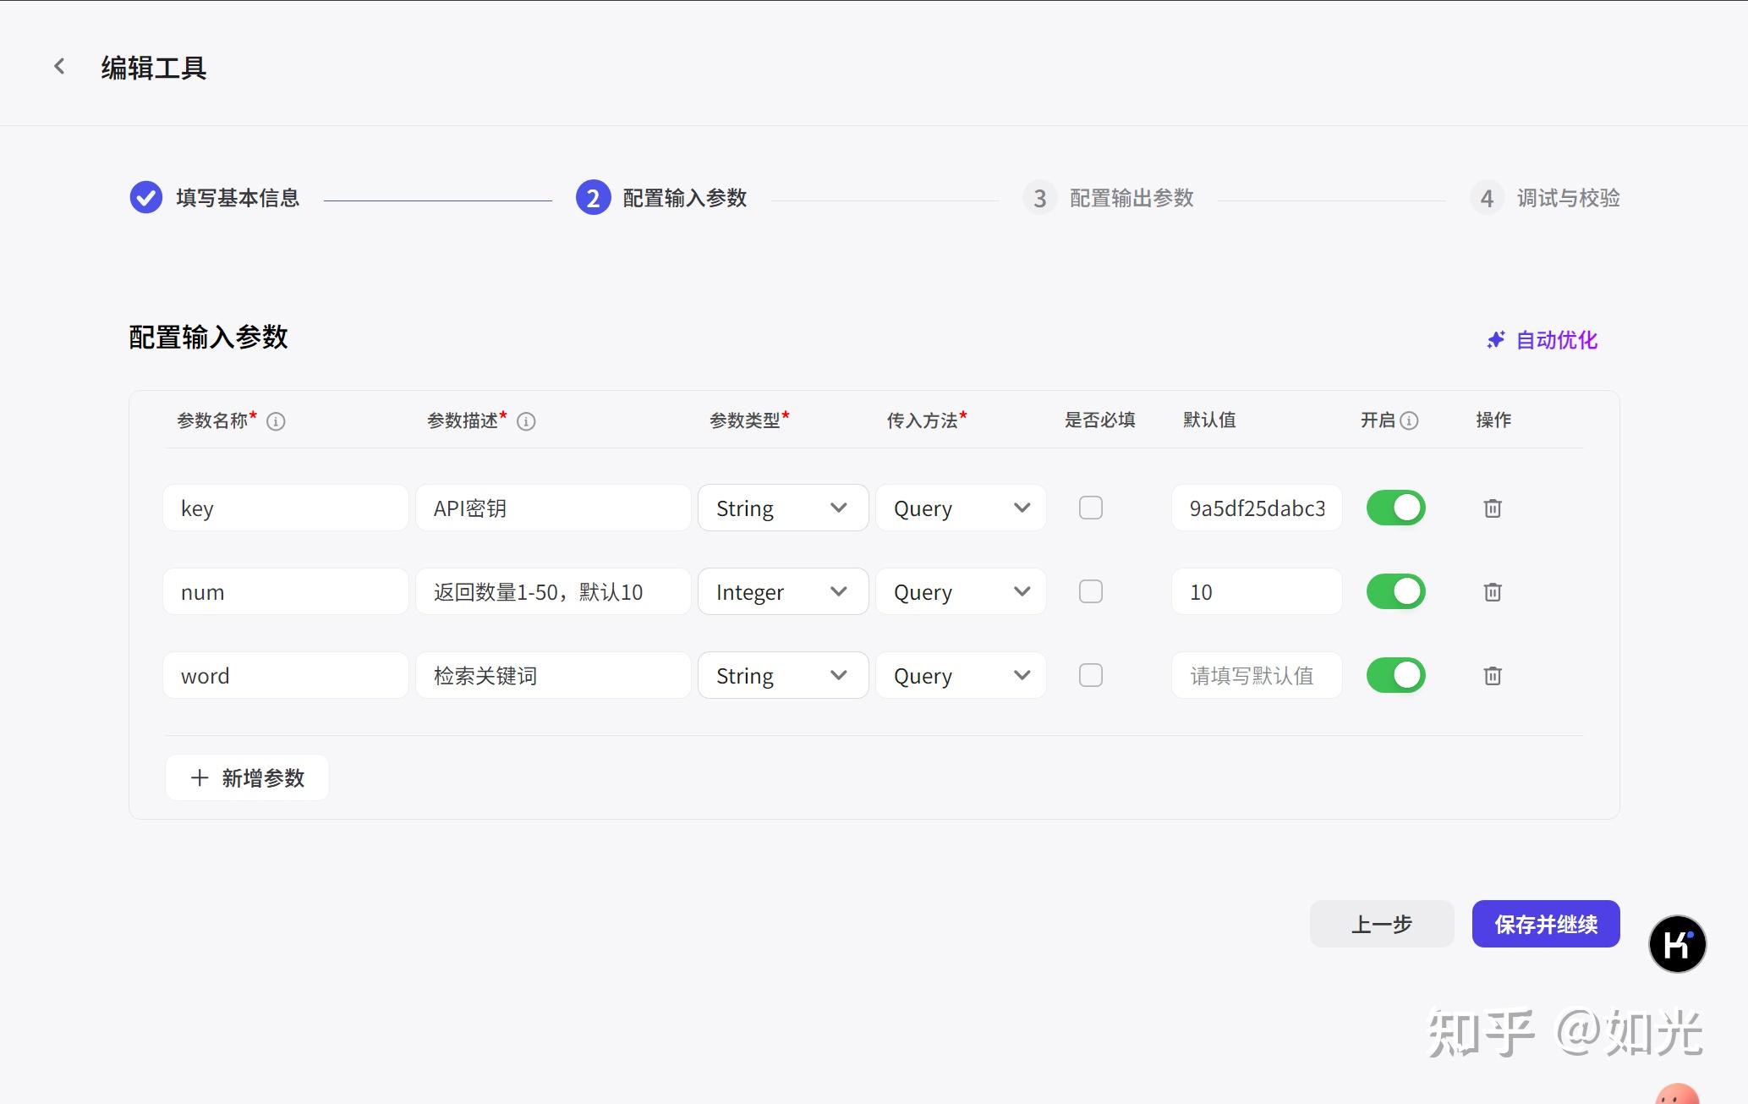Click the back arrow beside 编辑工具
The width and height of the screenshot is (1748, 1104).
pyautogui.click(x=59, y=67)
